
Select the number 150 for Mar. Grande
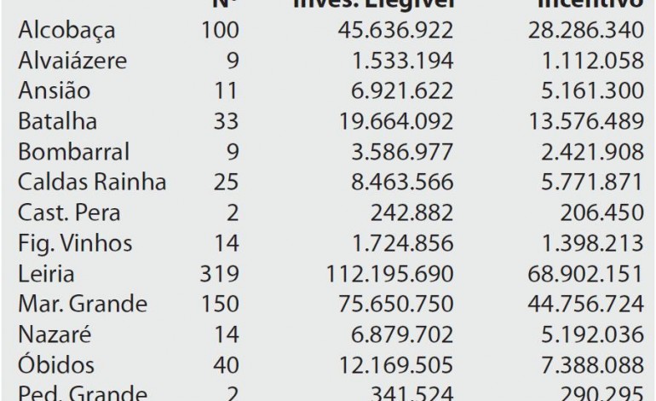tap(221, 305)
